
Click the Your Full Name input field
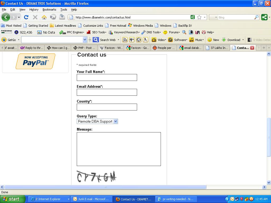(x=107, y=77)
